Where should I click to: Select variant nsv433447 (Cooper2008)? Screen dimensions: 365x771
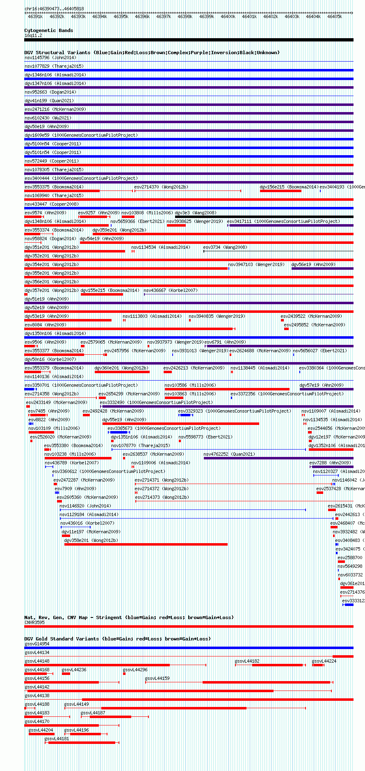tap(52, 204)
